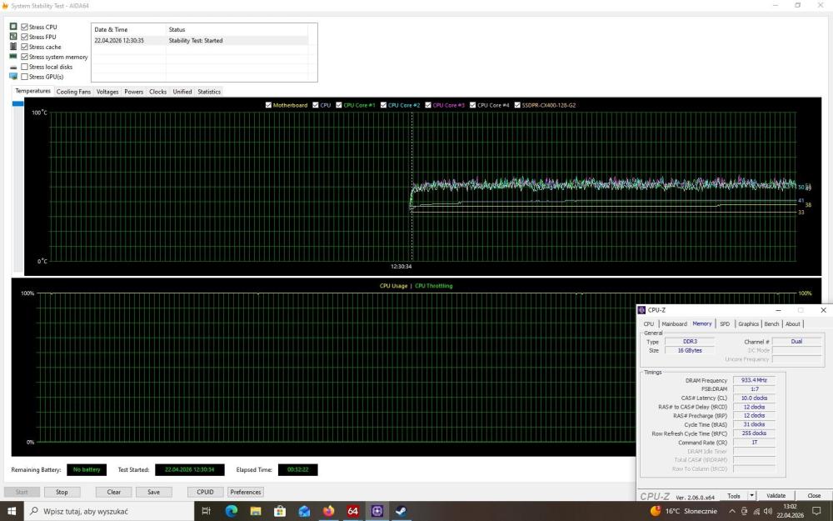The width and height of the screenshot is (833, 521).
Task: Click the disk icon beside Stress local disks
Action: coord(13,67)
